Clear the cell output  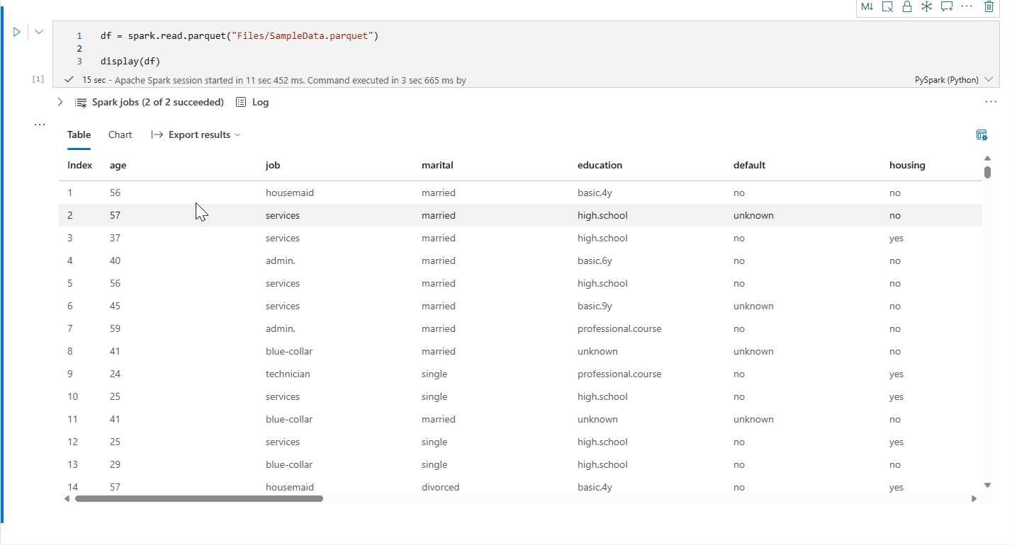(887, 6)
